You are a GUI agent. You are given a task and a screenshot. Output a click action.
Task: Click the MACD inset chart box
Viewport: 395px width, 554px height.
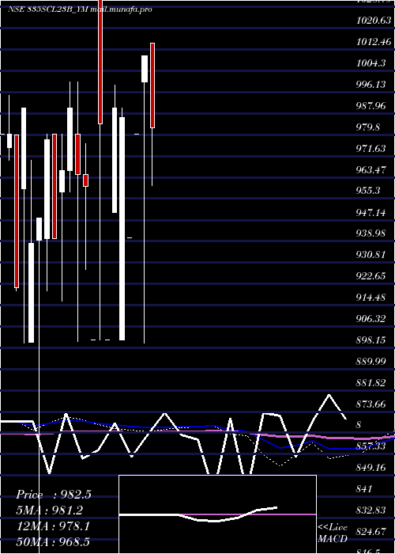[217, 514]
